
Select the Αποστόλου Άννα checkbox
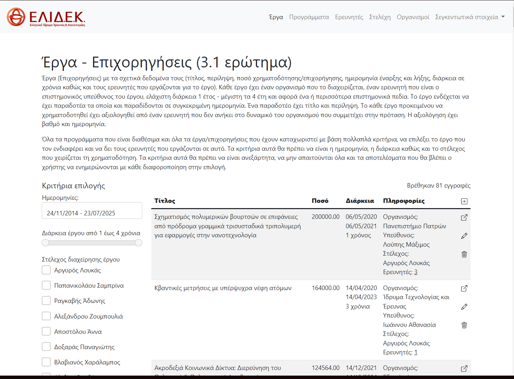point(46,331)
